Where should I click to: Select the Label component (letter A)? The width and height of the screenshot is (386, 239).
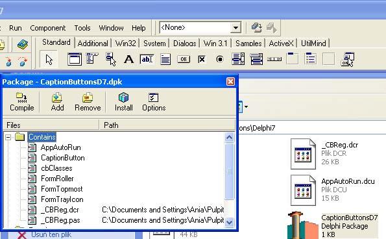click(128, 59)
